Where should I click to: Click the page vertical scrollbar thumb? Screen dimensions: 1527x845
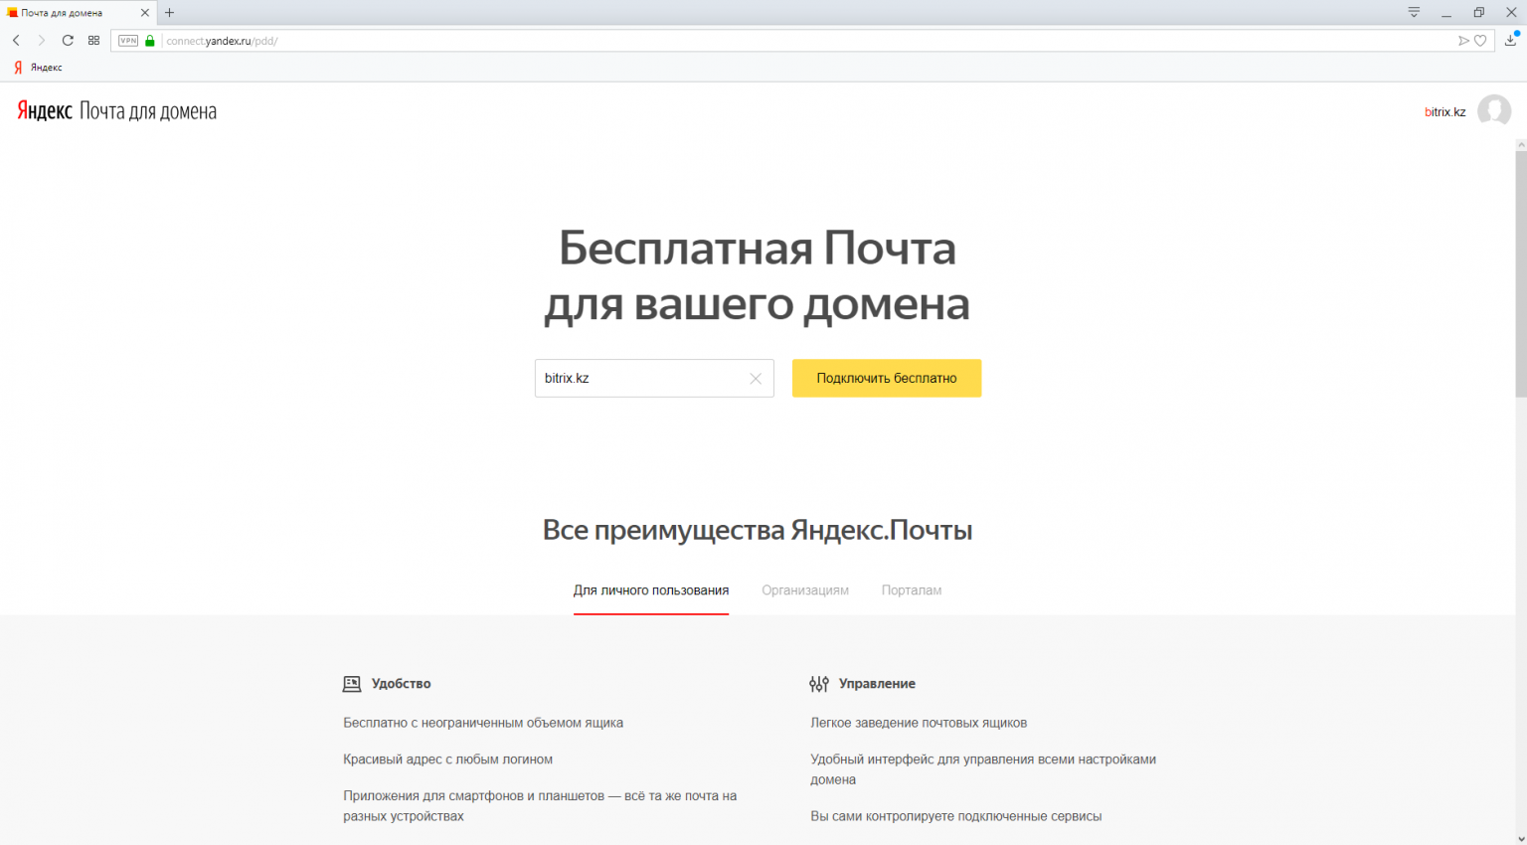pos(1521,273)
